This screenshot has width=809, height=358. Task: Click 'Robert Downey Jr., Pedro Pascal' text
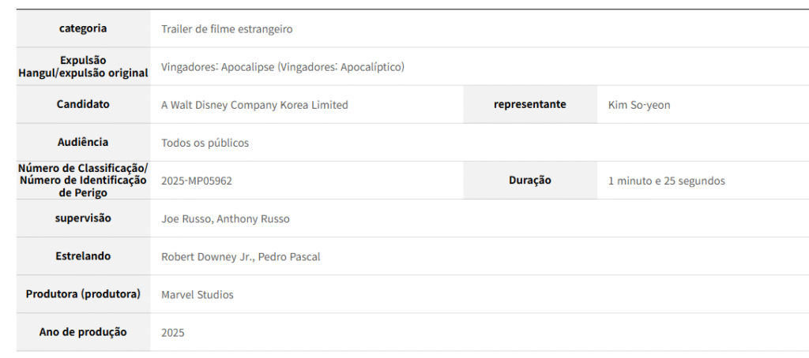click(x=240, y=256)
